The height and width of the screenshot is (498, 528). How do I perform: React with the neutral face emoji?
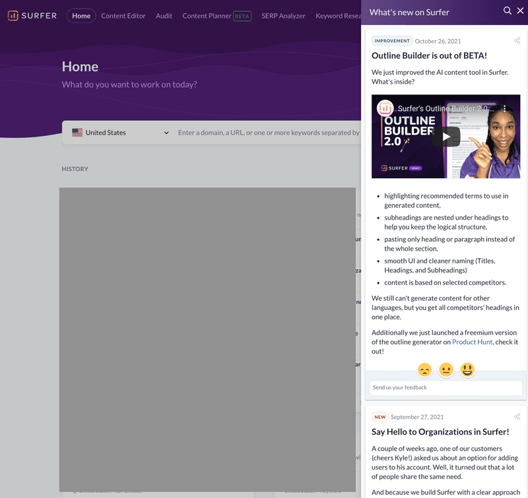pos(446,369)
